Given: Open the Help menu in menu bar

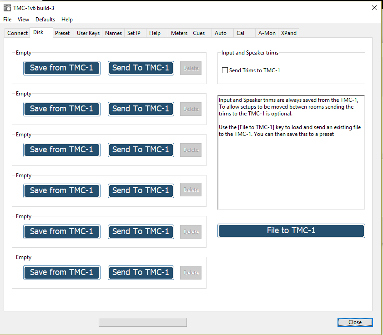Looking at the screenshot, I should pyautogui.click(x=67, y=19).
